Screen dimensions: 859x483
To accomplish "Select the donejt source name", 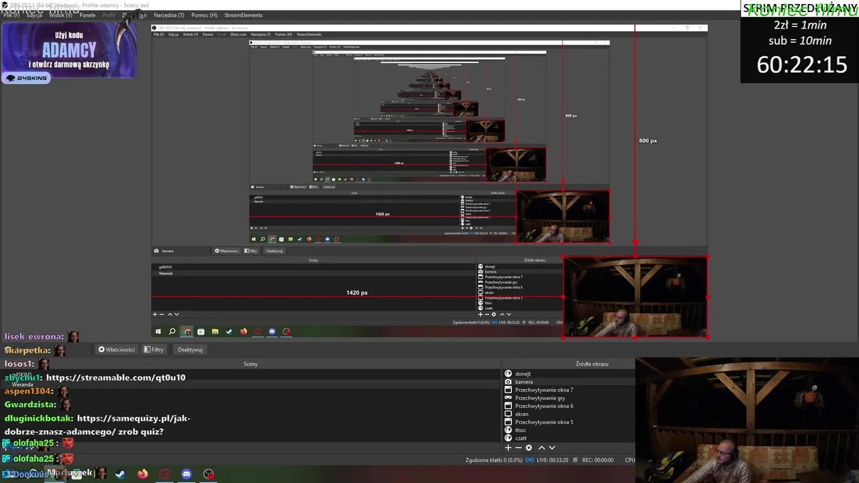I will (x=523, y=374).
